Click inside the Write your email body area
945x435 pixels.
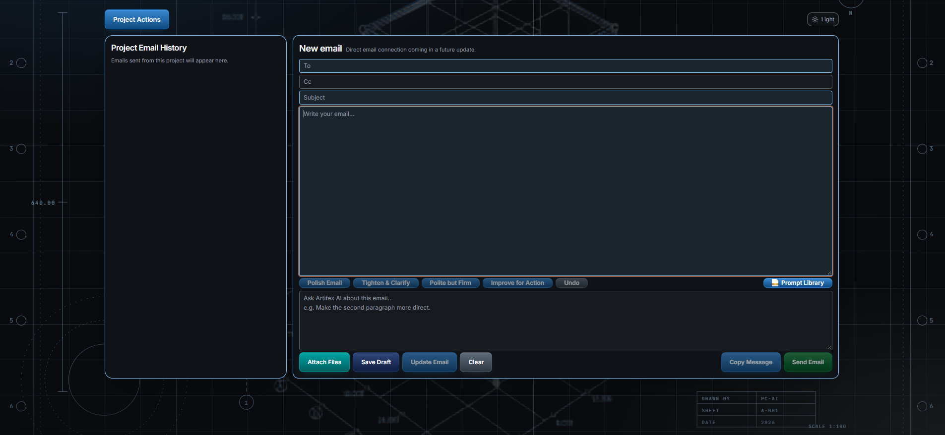pyautogui.click(x=566, y=191)
